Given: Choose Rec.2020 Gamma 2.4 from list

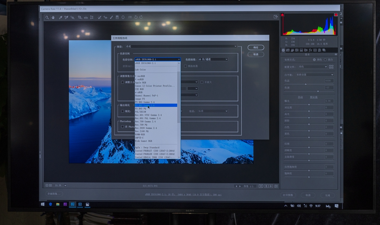Looking at the screenshot, I should pyautogui.click(x=146, y=128).
